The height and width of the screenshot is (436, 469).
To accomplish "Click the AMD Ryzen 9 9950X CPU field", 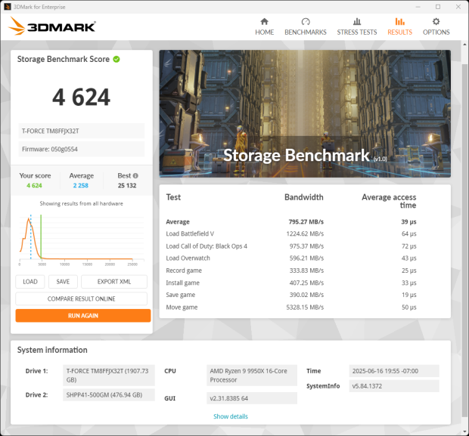I will 252,376.
